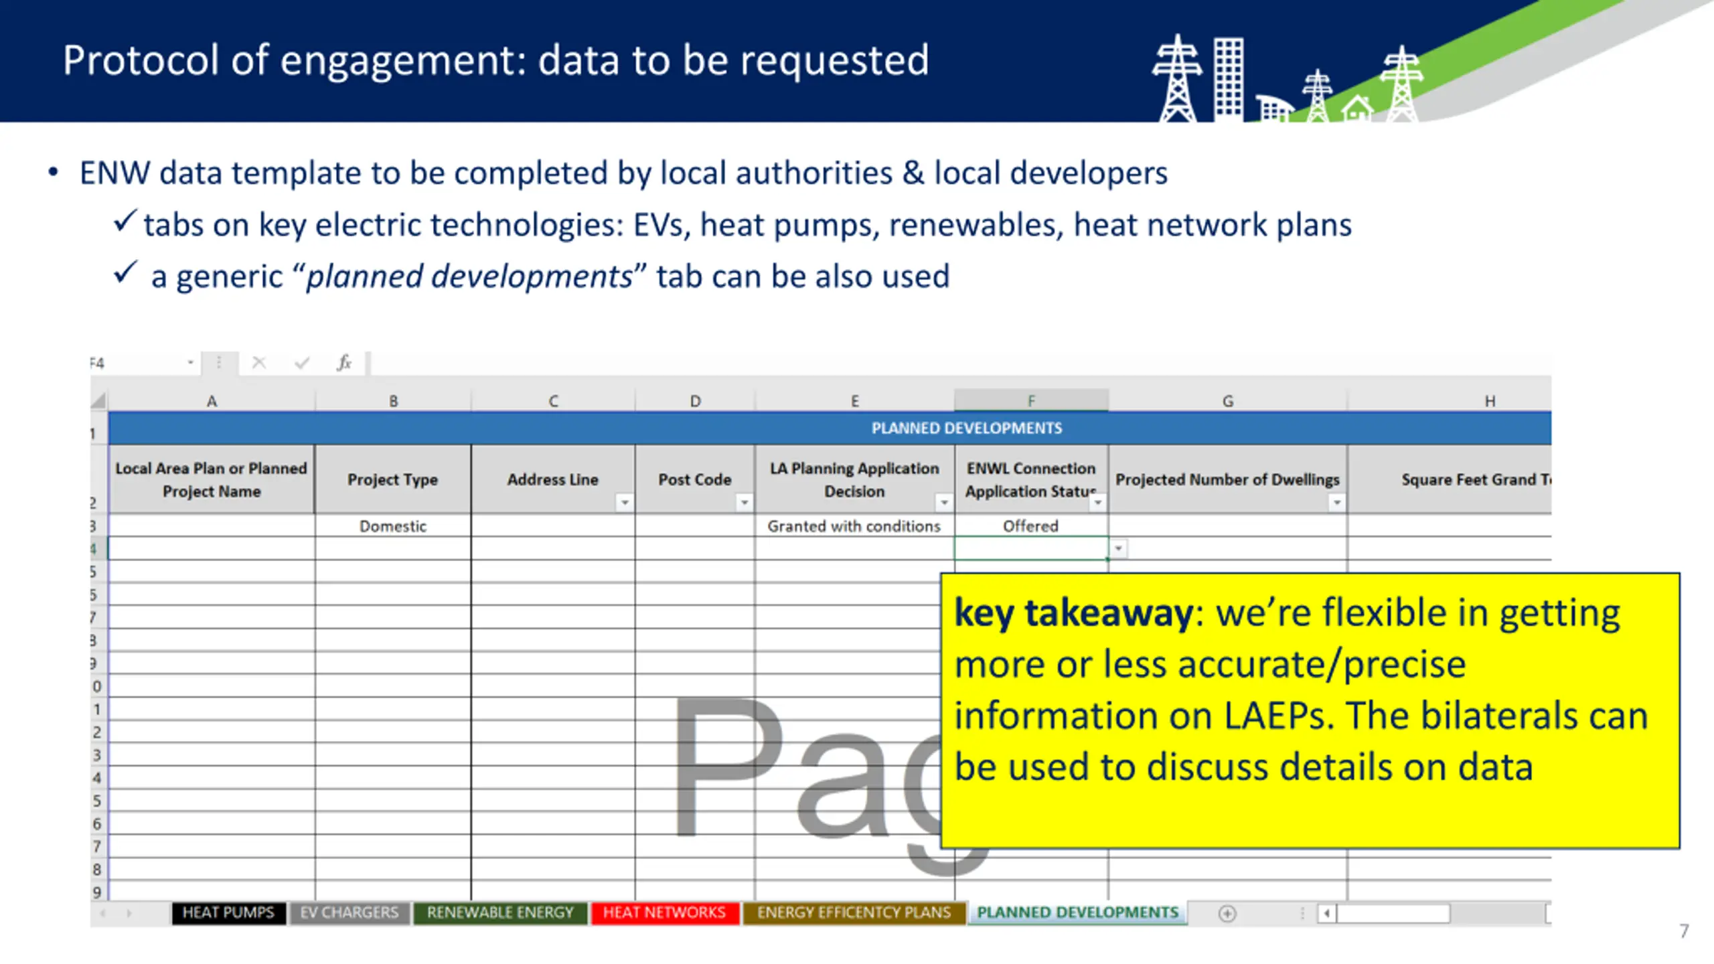Screen dimensions: 1714x964
Task: Select column C header
Action: coord(553,400)
